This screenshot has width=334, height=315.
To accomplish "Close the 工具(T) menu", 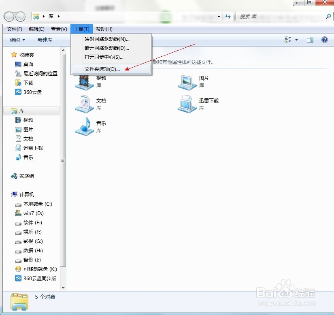I will point(81,29).
